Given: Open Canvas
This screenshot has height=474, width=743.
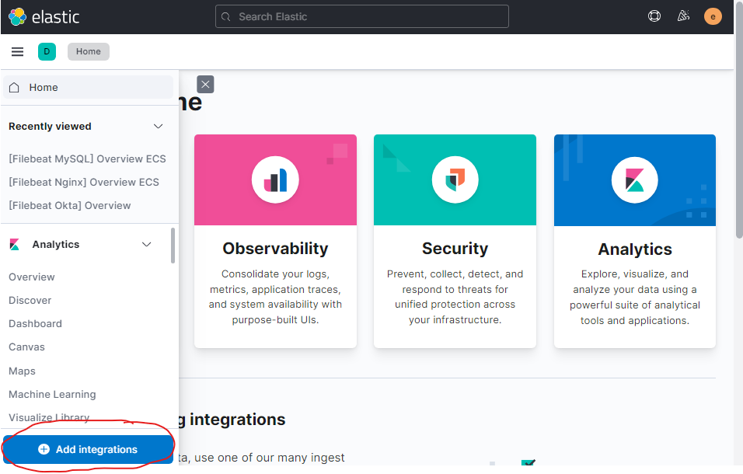Looking at the screenshot, I should pyautogui.click(x=26, y=347).
